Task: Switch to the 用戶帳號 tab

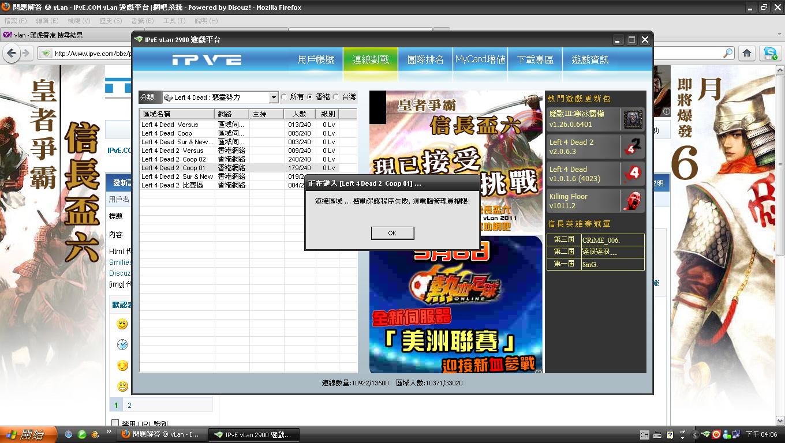Action: (316, 60)
